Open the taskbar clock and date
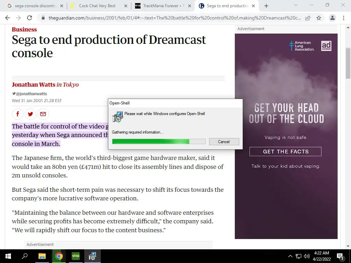 pyautogui.click(x=322, y=256)
